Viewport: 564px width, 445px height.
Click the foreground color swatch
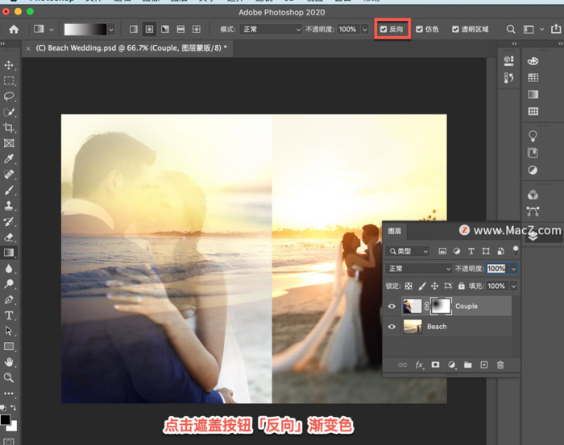(x=6, y=419)
